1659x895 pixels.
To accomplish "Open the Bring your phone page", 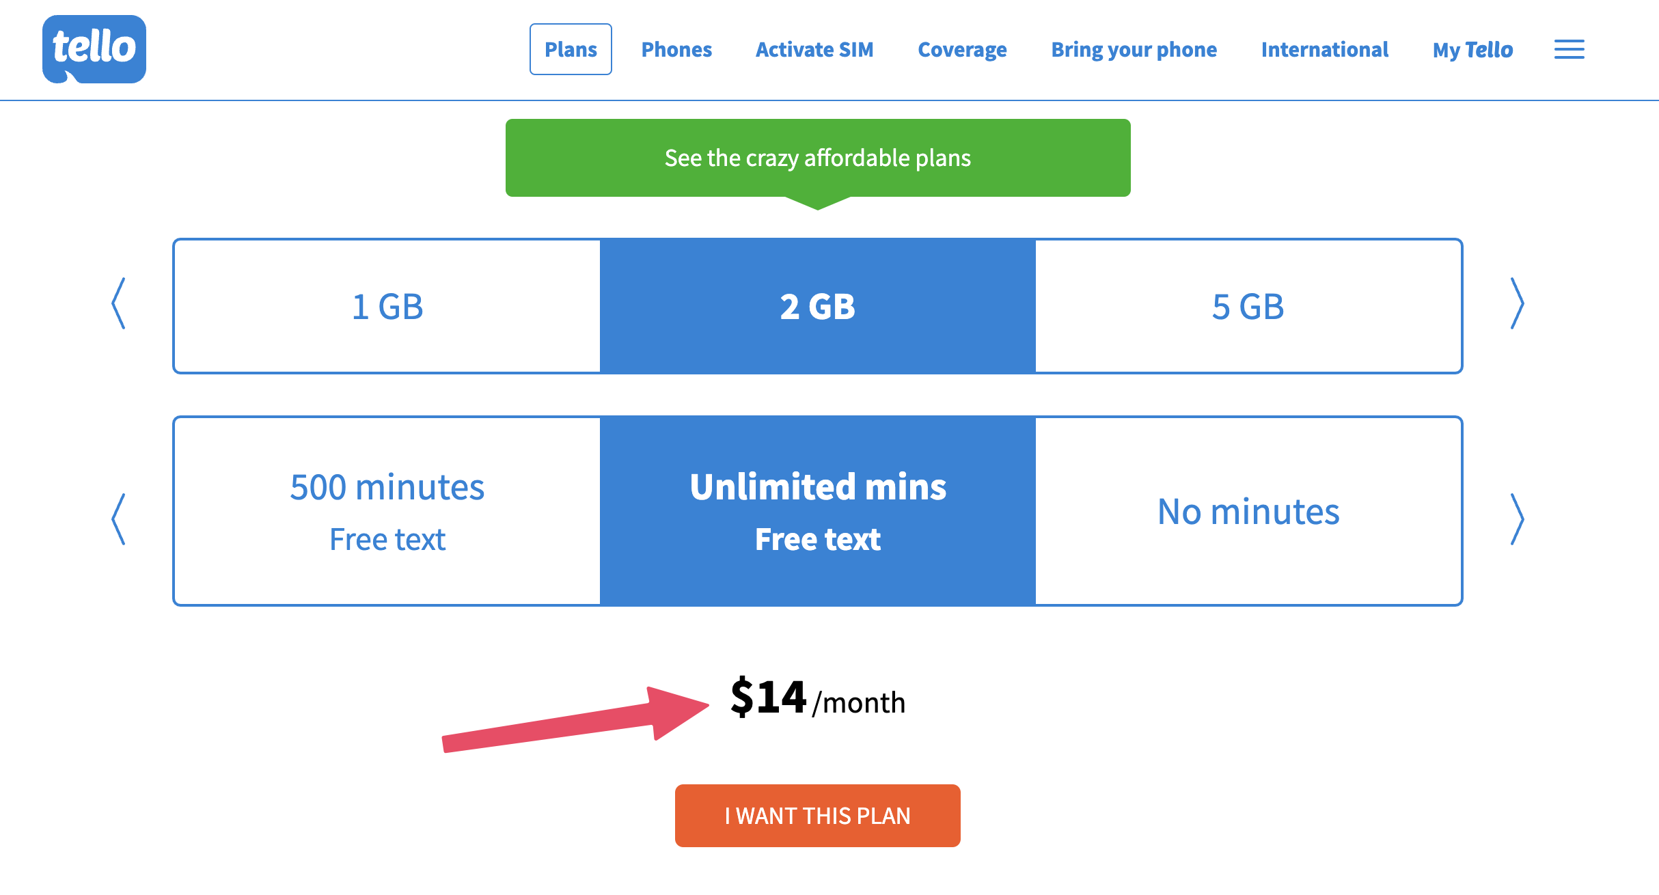I will click(1134, 49).
